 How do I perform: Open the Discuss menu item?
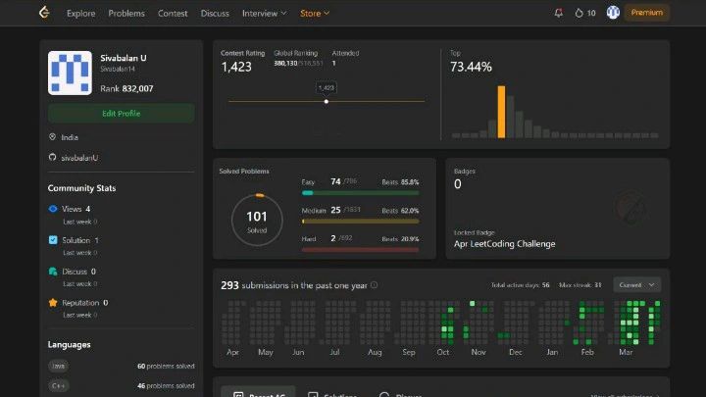click(215, 13)
